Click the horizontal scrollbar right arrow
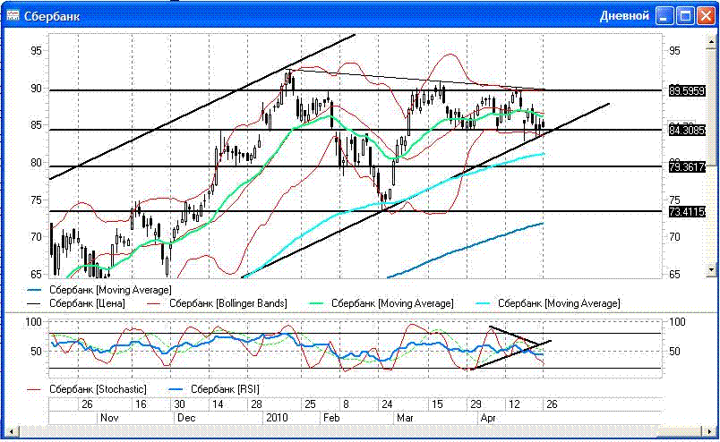The image size is (720, 442). (710, 431)
